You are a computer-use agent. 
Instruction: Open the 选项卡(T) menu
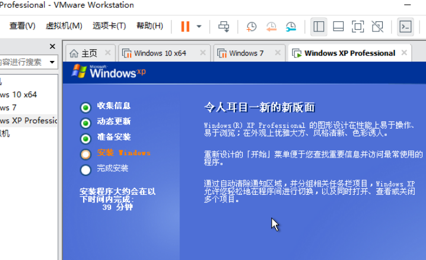pyautogui.click(x=109, y=26)
